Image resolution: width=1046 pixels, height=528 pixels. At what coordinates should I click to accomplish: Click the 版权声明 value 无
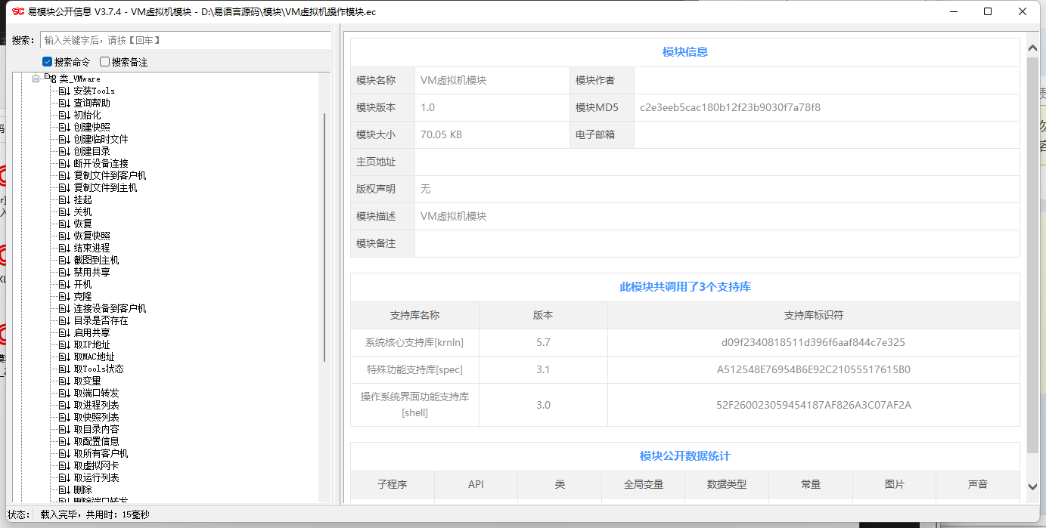[425, 189]
